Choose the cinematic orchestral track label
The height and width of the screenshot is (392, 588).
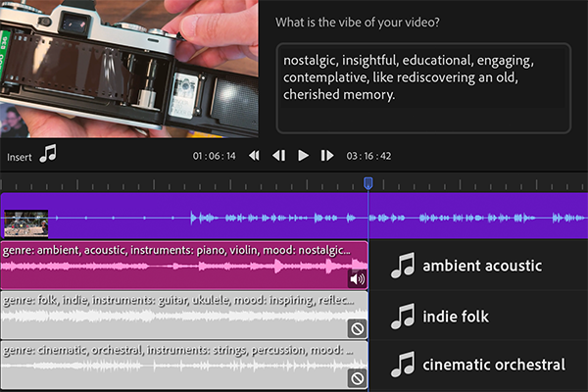point(494,366)
